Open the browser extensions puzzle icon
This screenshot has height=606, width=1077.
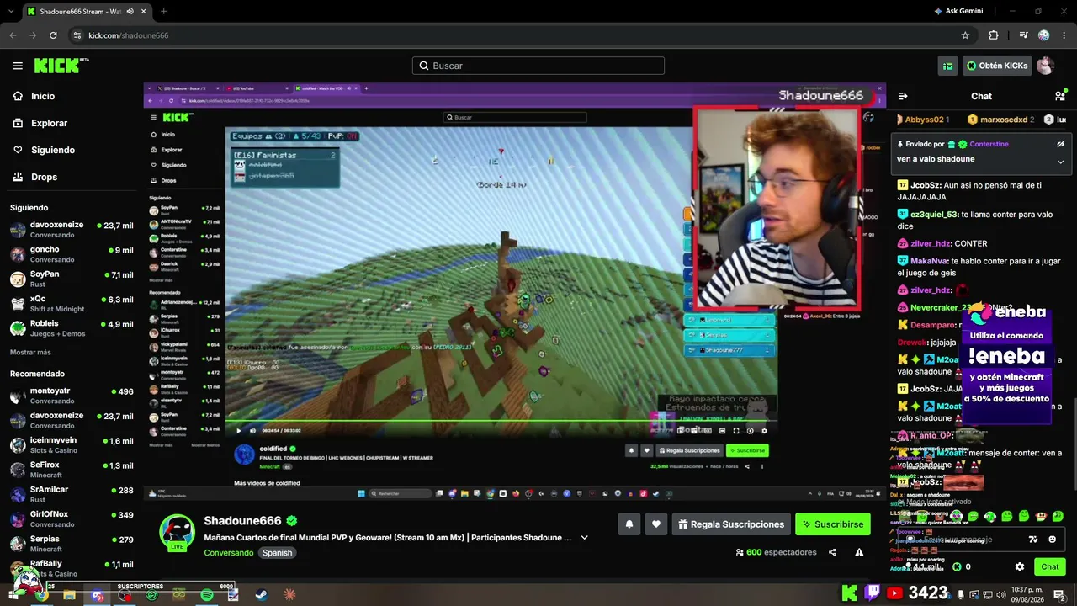click(x=994, y=35)
